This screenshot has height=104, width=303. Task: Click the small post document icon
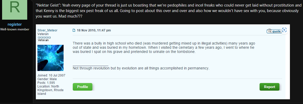(x=74, y=30)
